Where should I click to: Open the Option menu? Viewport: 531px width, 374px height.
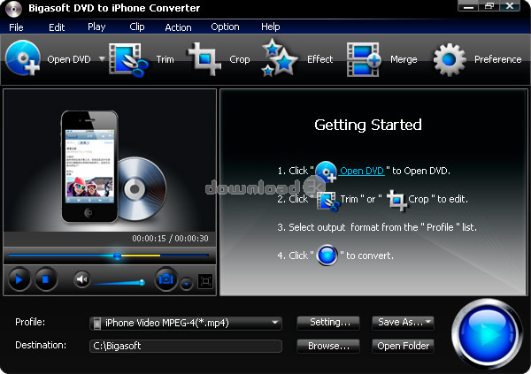pos(225,27)
